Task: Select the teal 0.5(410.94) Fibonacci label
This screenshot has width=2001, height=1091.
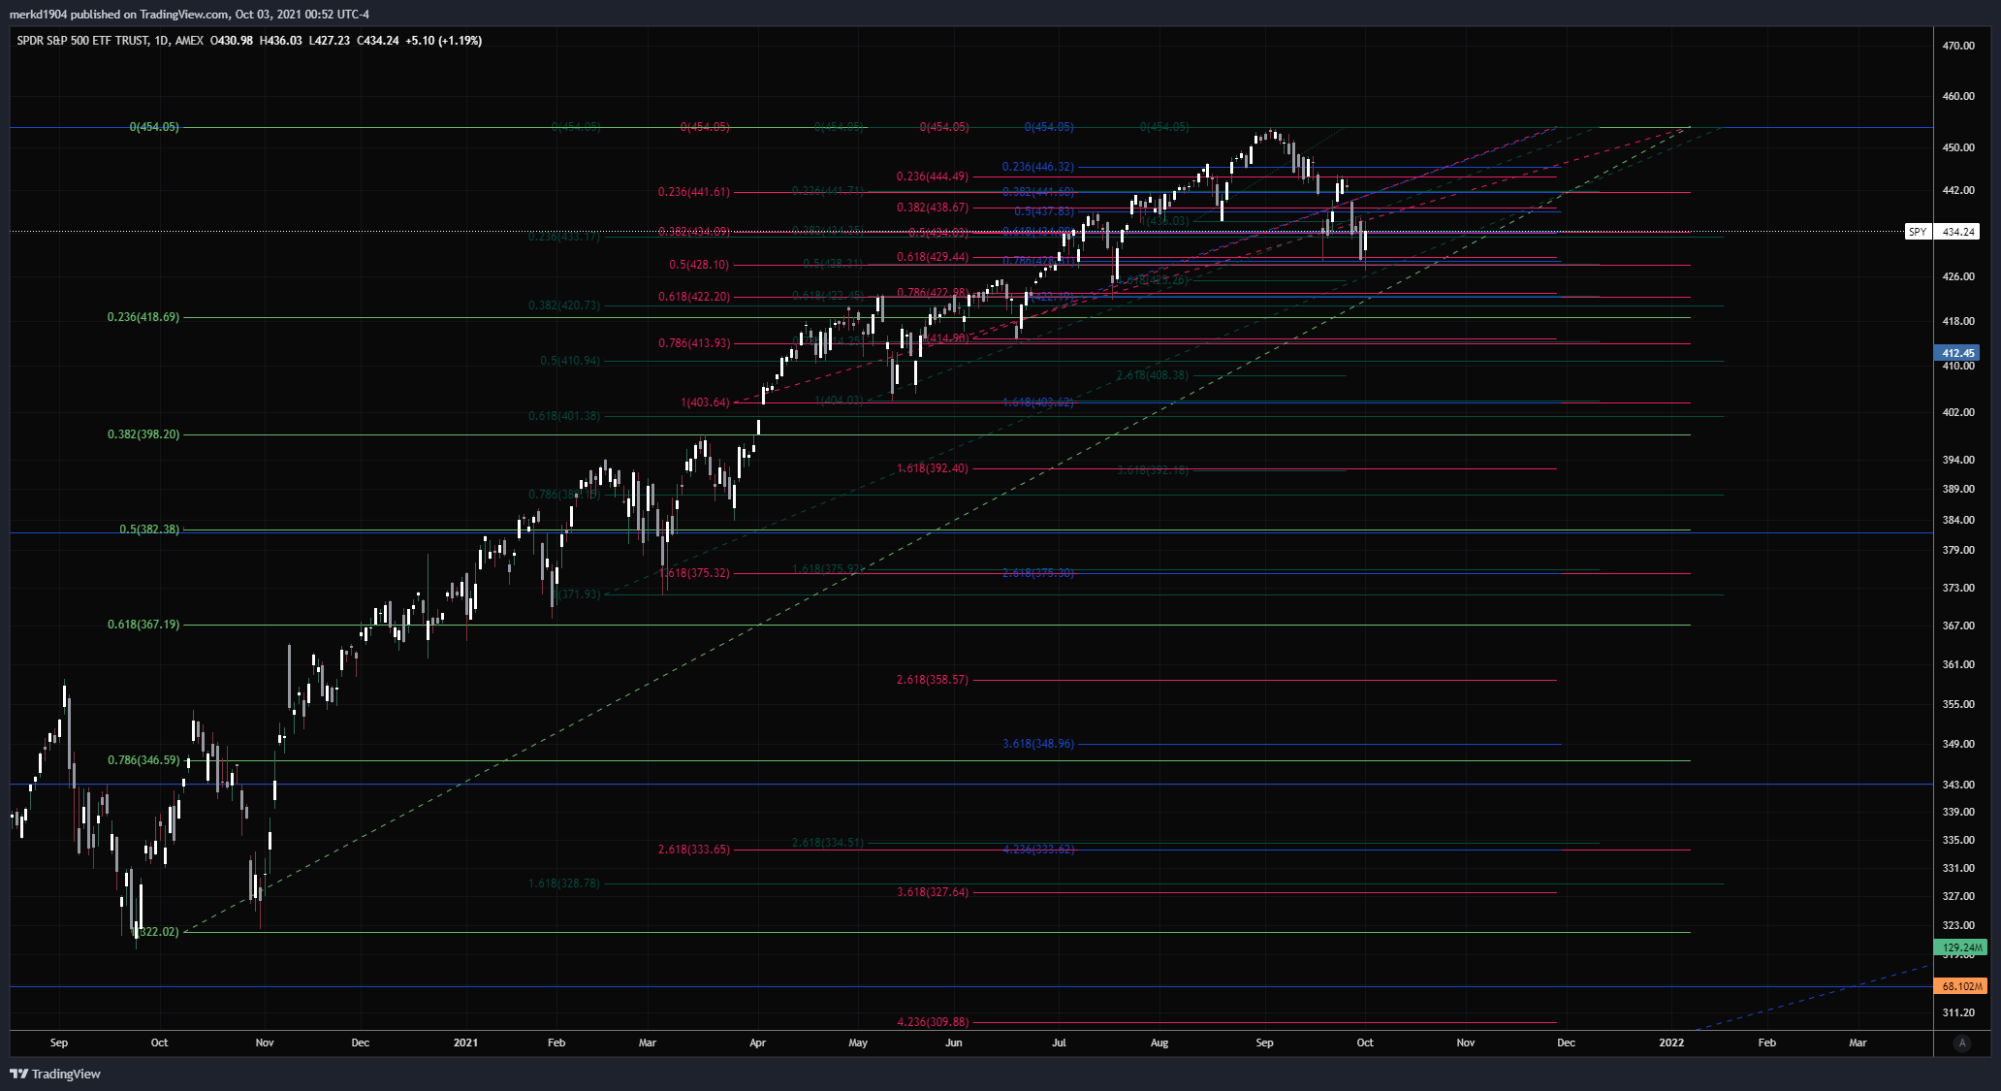Action: click(570, 361)
